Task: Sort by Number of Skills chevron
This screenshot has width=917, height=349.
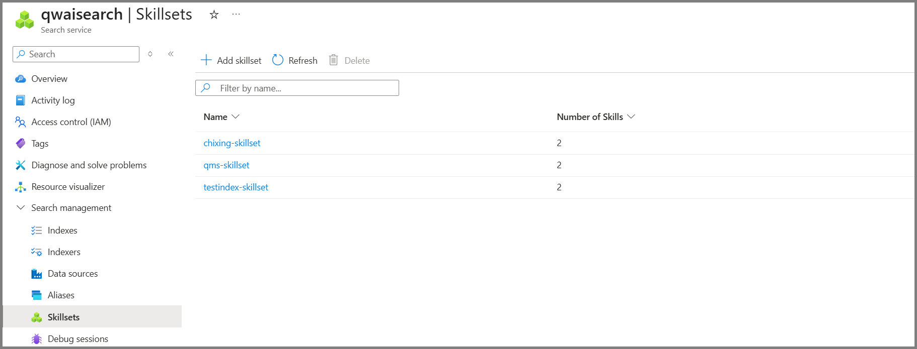Action: [x=631, y=117]
